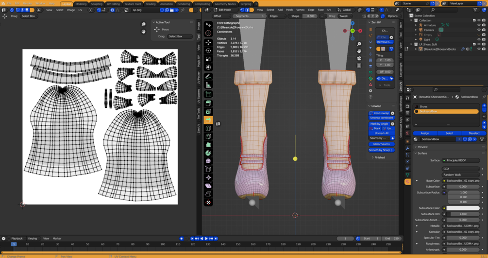Collapse the Unwrap panel
488x258 pixels.
[370, 106]
